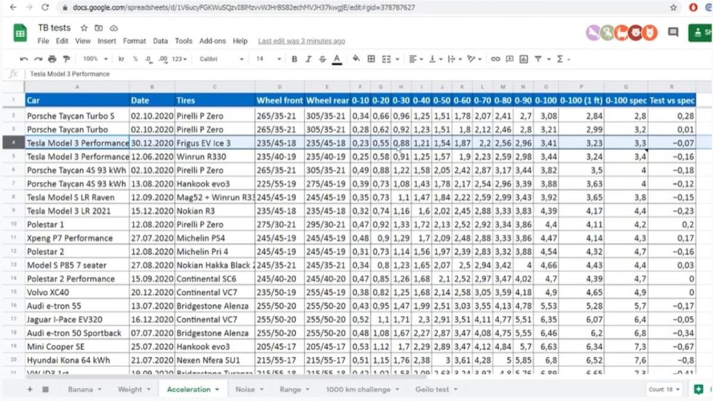This screenshot has height=401, width=713.
Task: Open the font size 14 dropdown
Action: pos(266,59)
